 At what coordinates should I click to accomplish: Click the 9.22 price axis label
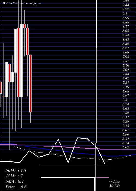126,9
